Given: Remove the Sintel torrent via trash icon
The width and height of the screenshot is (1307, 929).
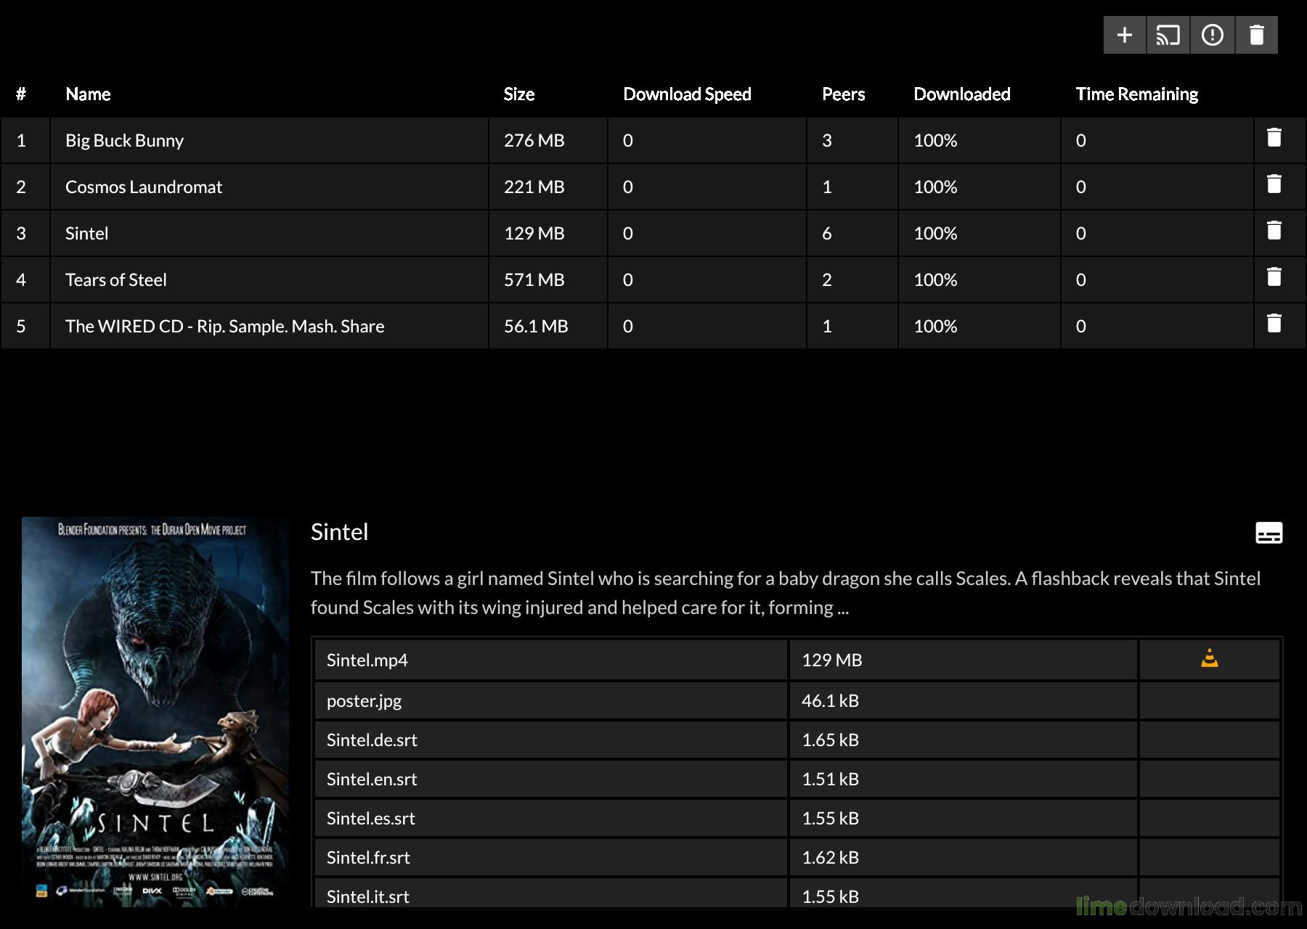Looking at the screenshot, I should pyautogui.click(x=1274, y=231).
